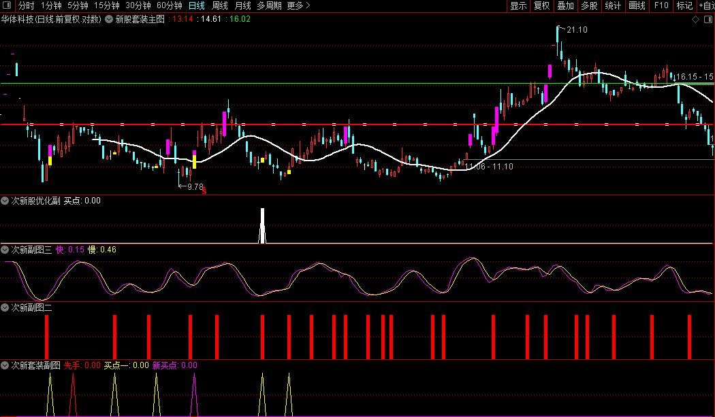Click the 多股 multi-stock button
Screen dimensions: 715x417
point(589,5)
